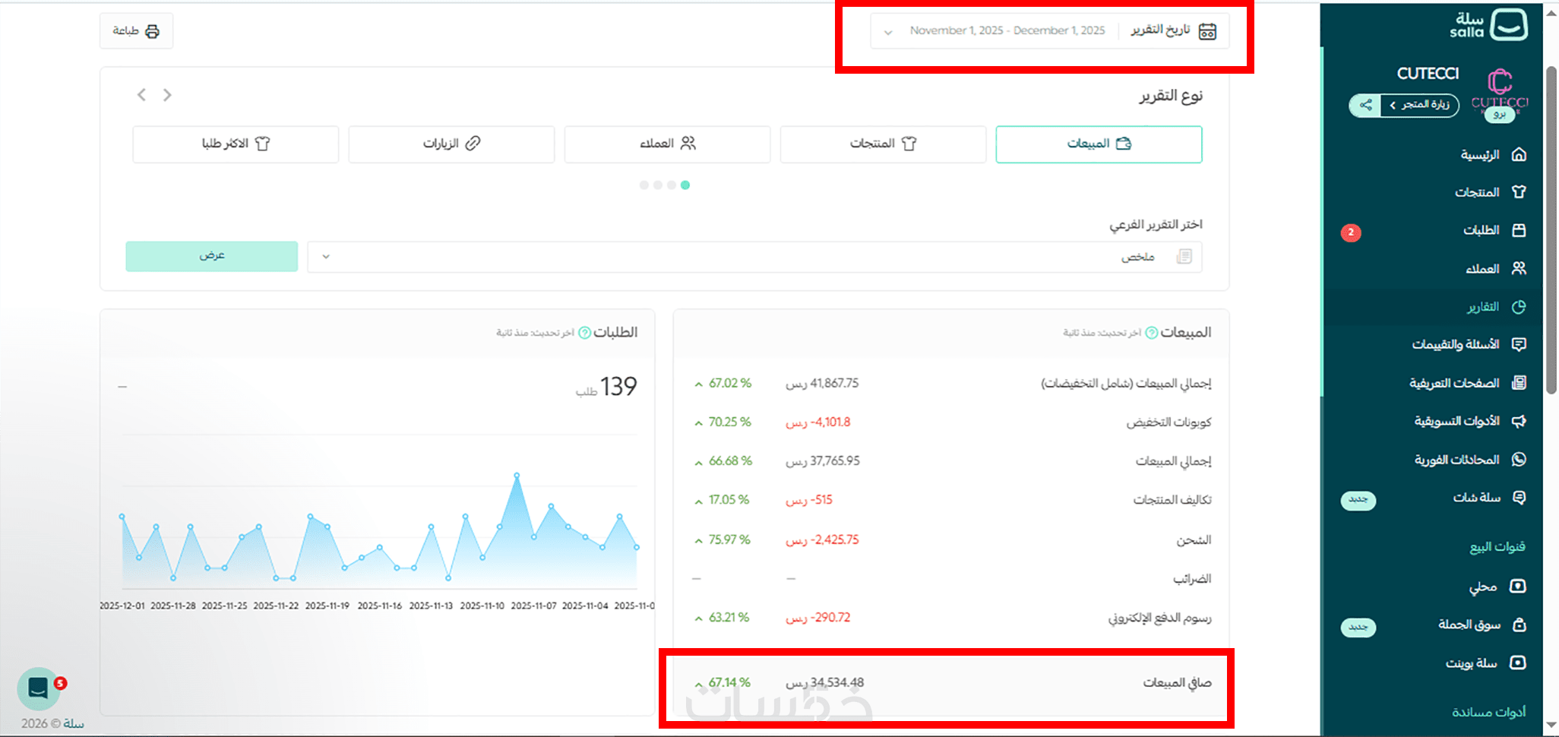Open the live chat bubble icon
This screenshot has width=1559, height=737.
(39, 688)
